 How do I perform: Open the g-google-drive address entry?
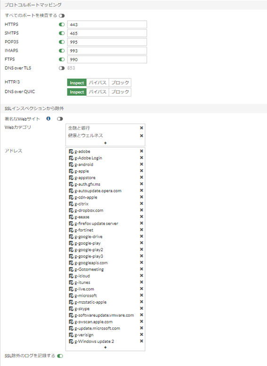[89, 236]
